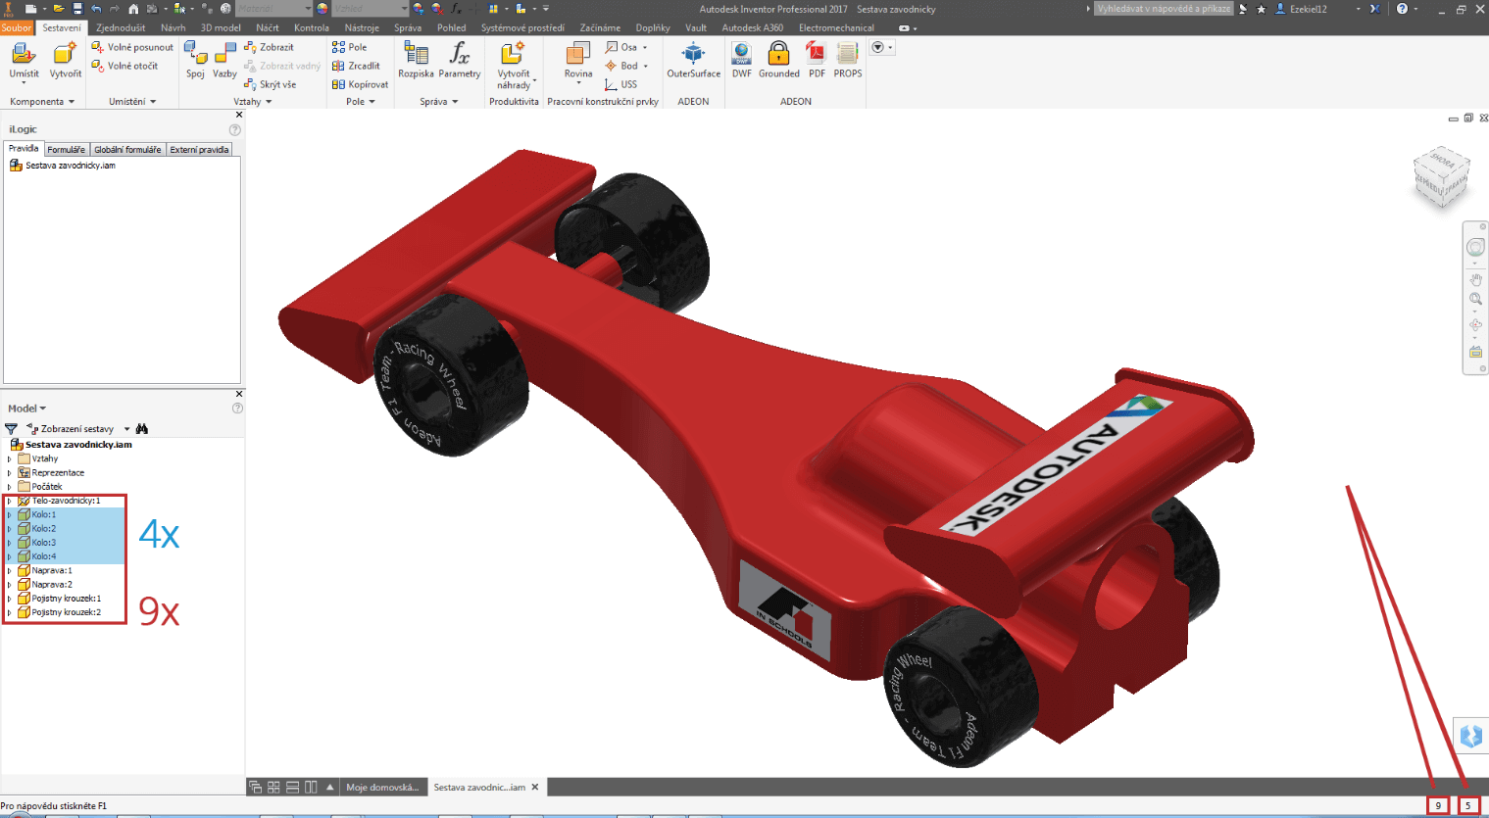The width and height of the screenshot is (1489, 818).
Task: Click the search help input field
Action: click(1164, 8)
